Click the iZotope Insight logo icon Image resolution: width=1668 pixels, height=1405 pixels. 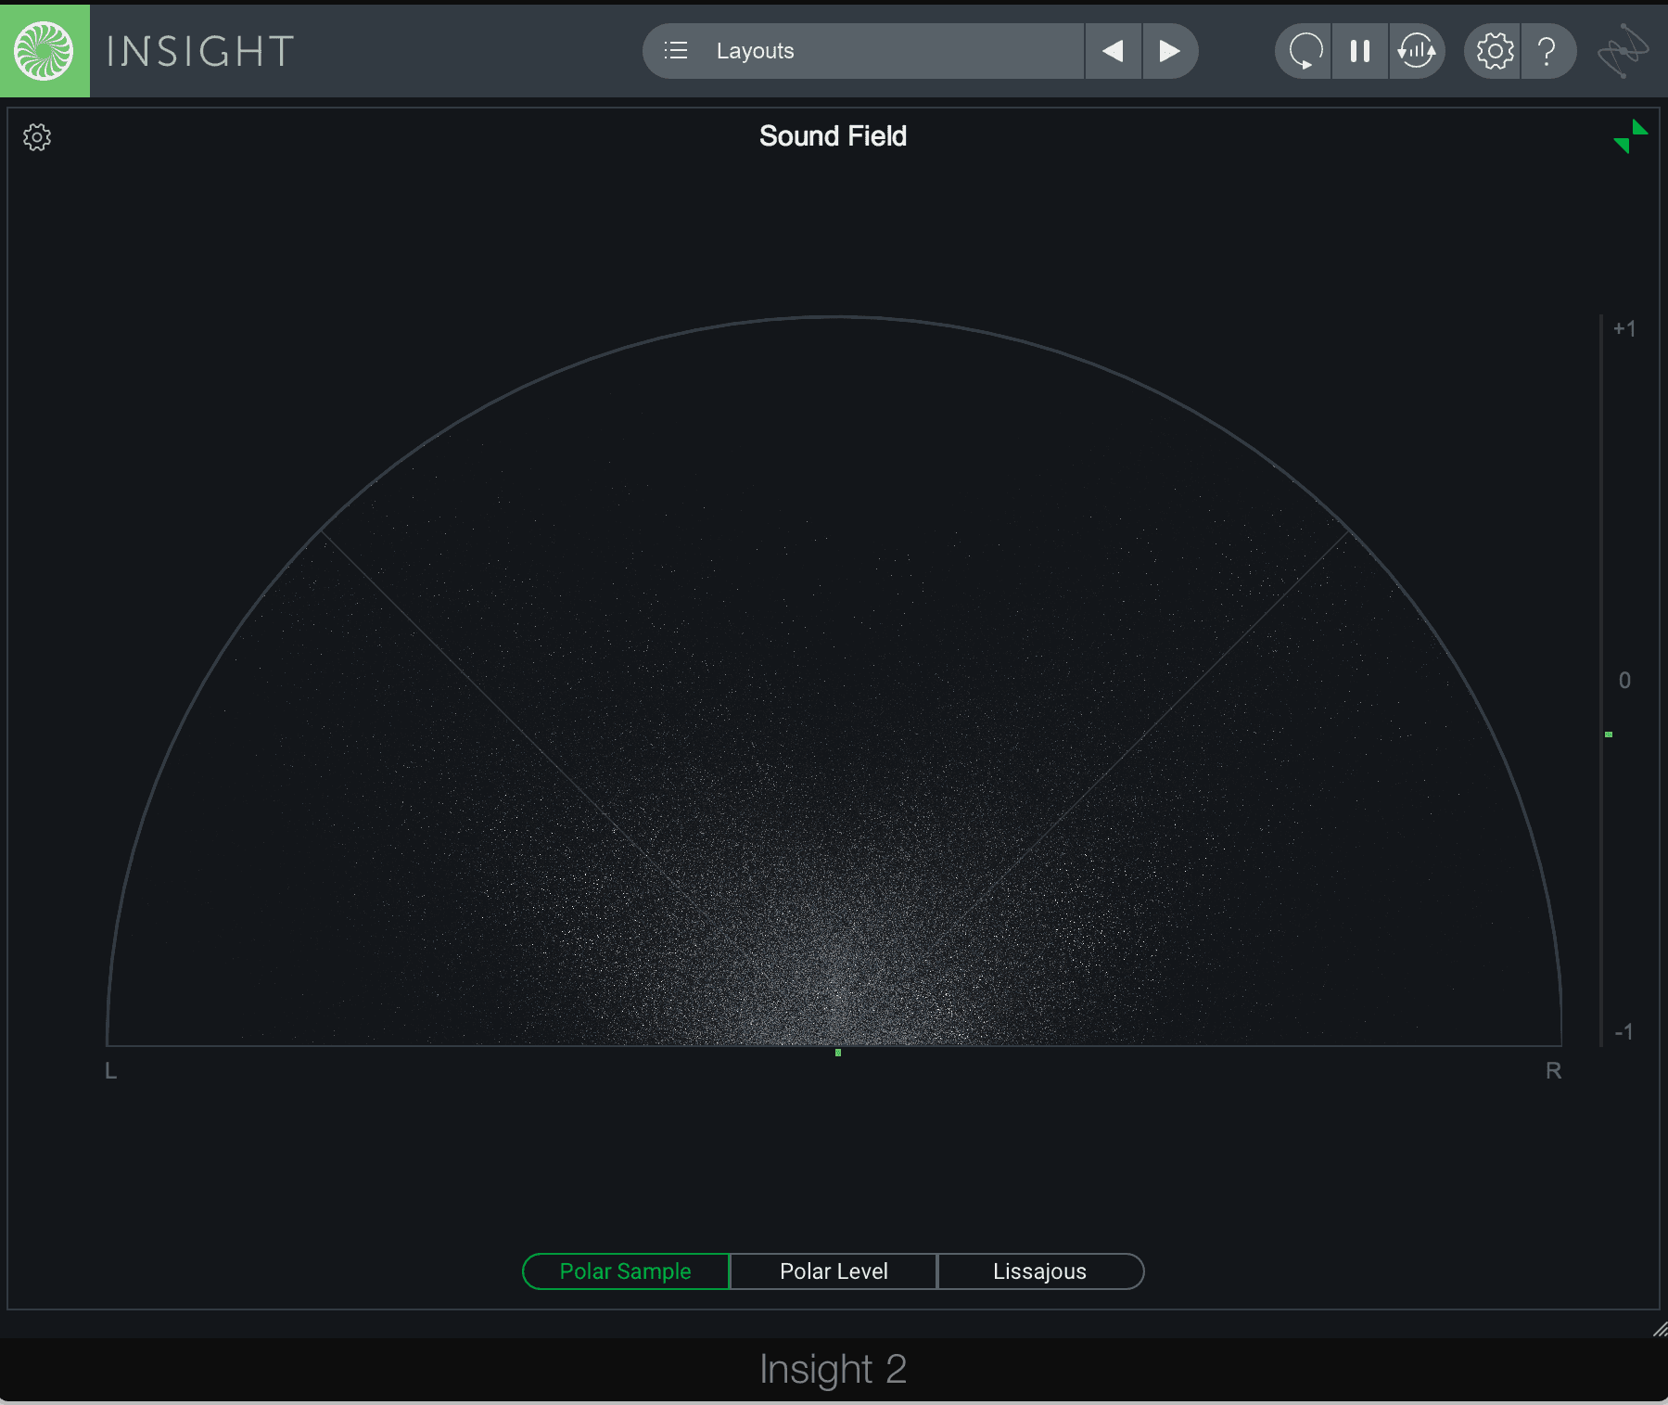click(x=45, y=51)
